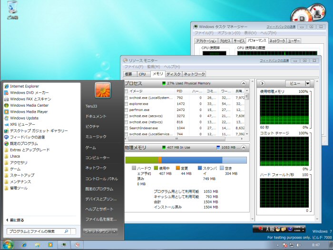Open Task Manager's Processes tab

[x=225, y=41]
